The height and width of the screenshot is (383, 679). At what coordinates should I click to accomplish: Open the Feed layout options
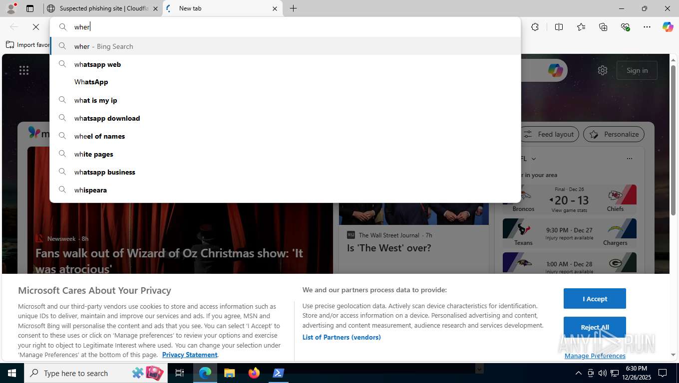tap(549, 134)
